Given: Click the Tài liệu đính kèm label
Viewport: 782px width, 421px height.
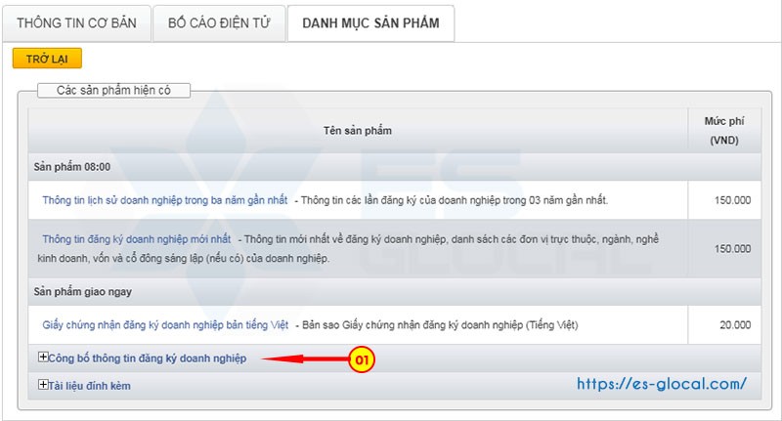Looking at the screenshot, I should pos(89,386).
